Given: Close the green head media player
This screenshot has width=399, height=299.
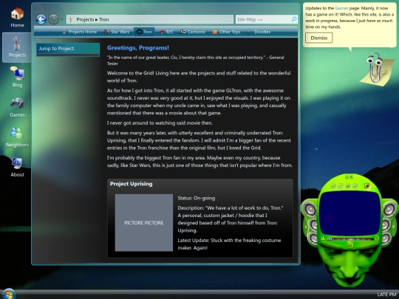Looking at the screenshot, I should [352, 177].
